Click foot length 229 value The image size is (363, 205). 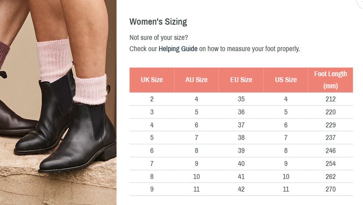coord(330,125)
